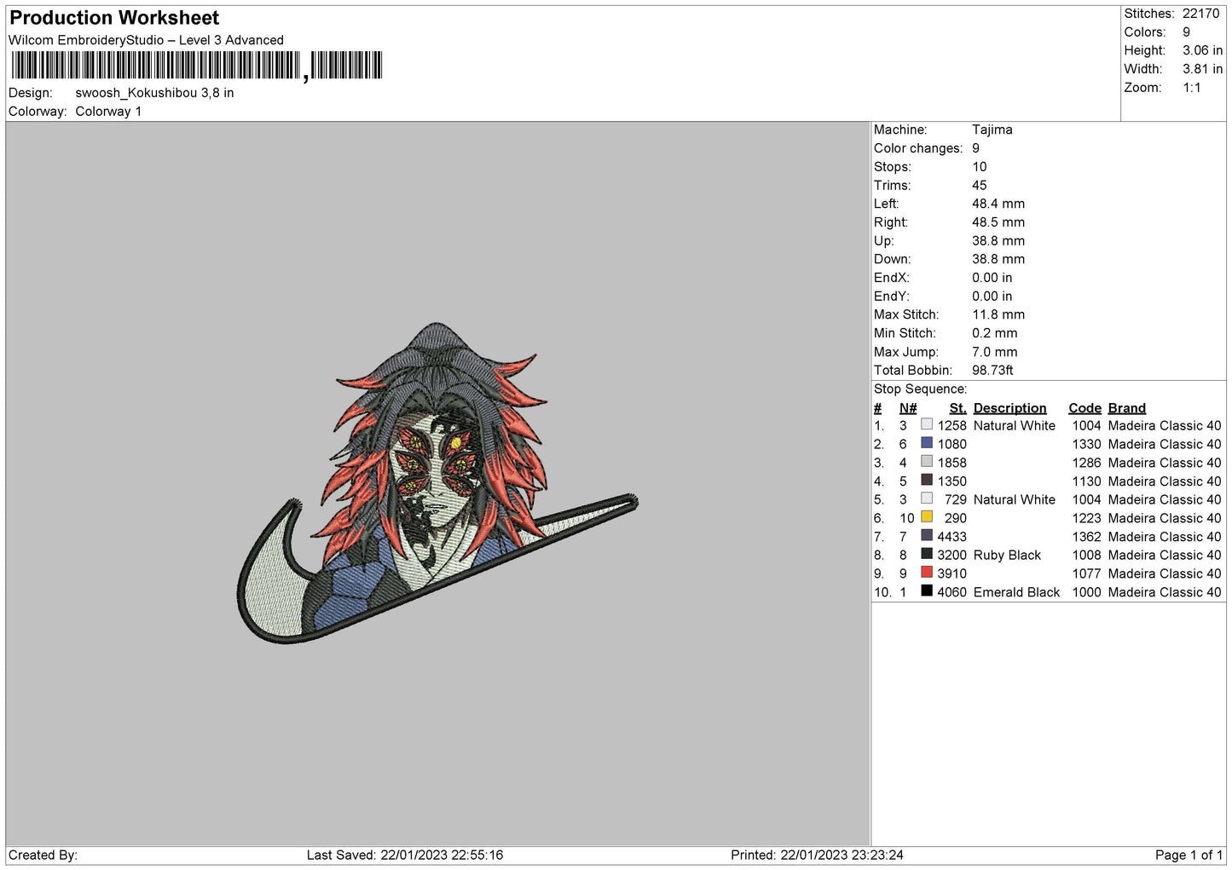
Task: Select the design name swoosh_Kokushibou 3,8 in
Action: 154,93
